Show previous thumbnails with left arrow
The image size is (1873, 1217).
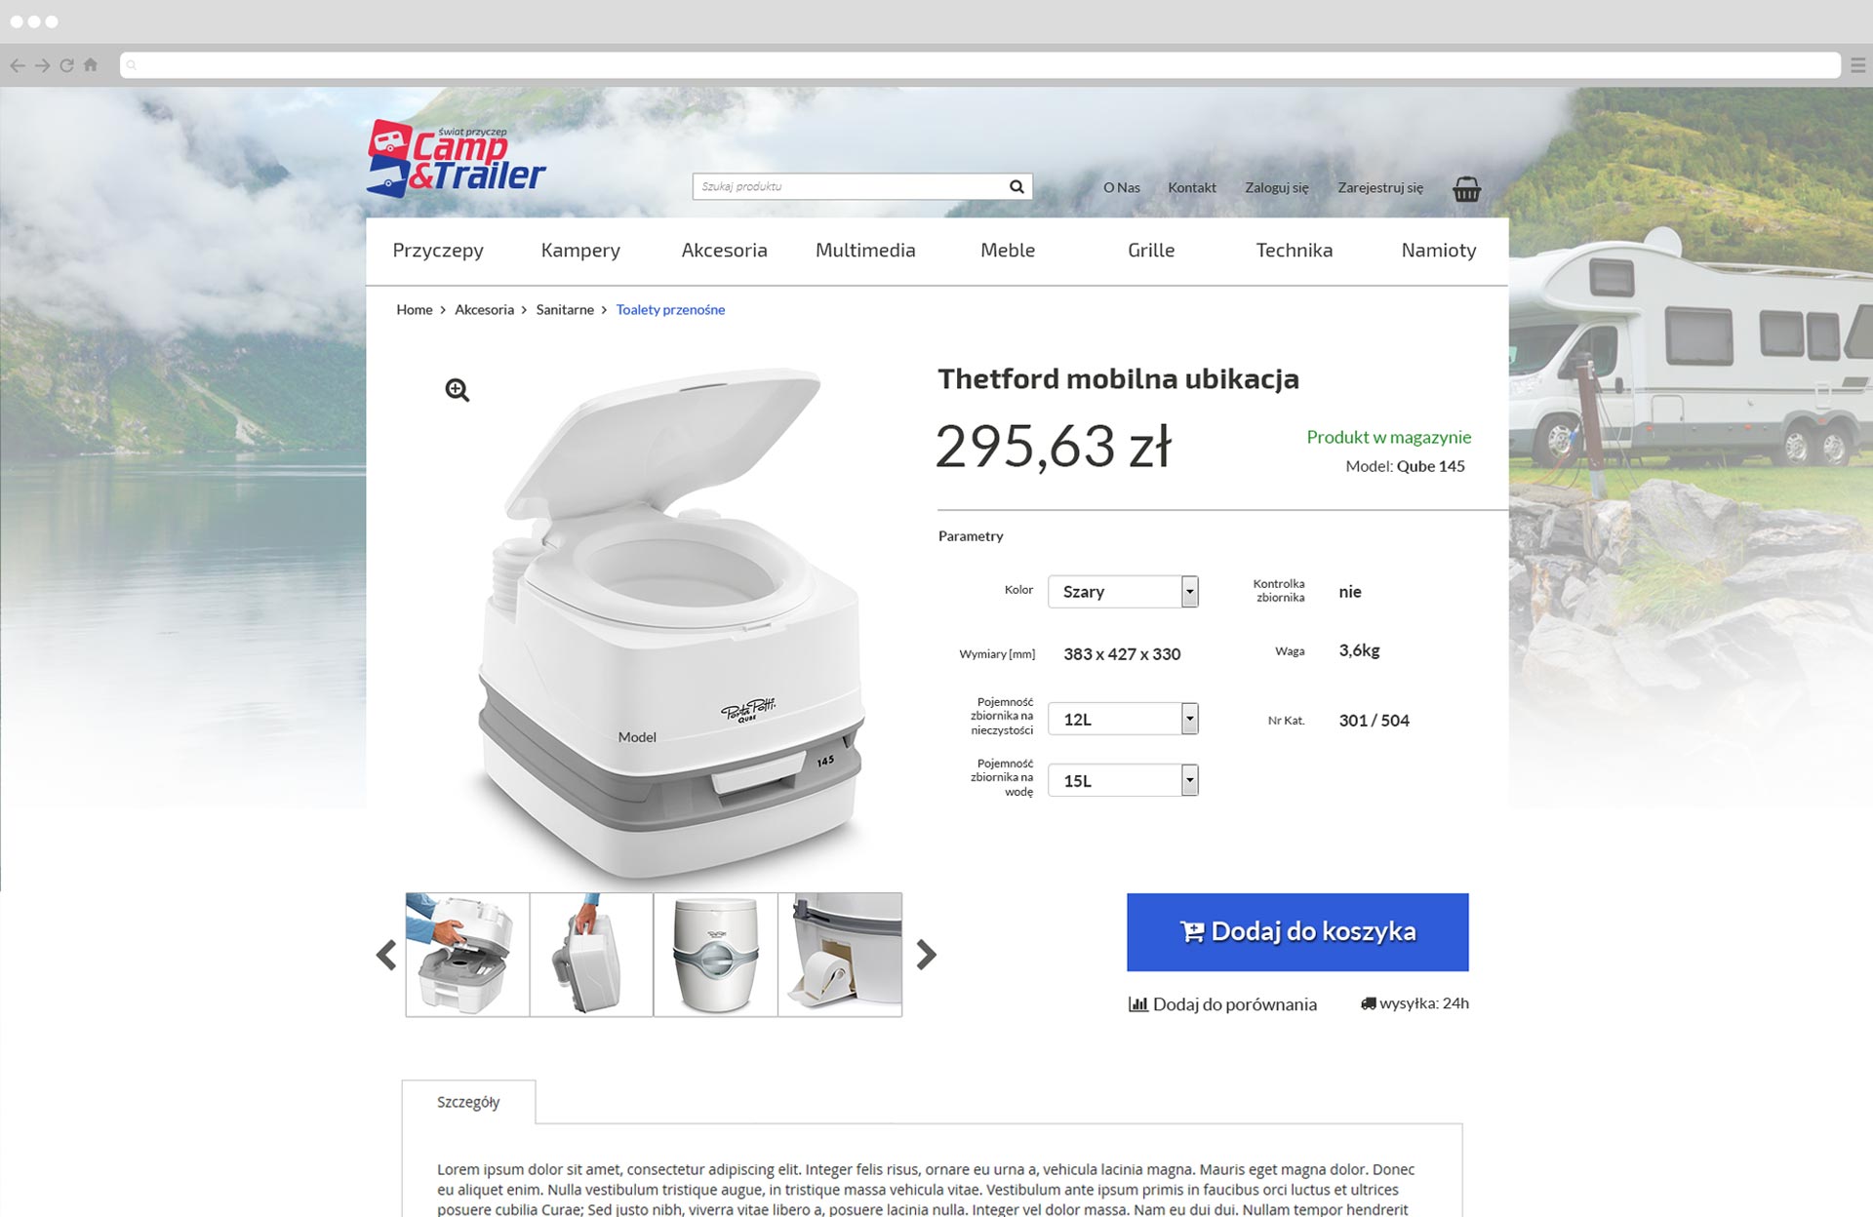click(386, 955)
